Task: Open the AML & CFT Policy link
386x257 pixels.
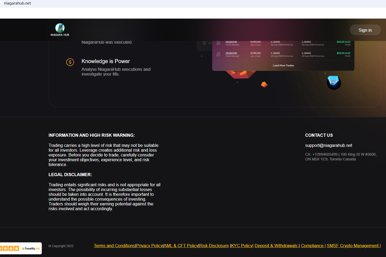Action: [181, 246]
